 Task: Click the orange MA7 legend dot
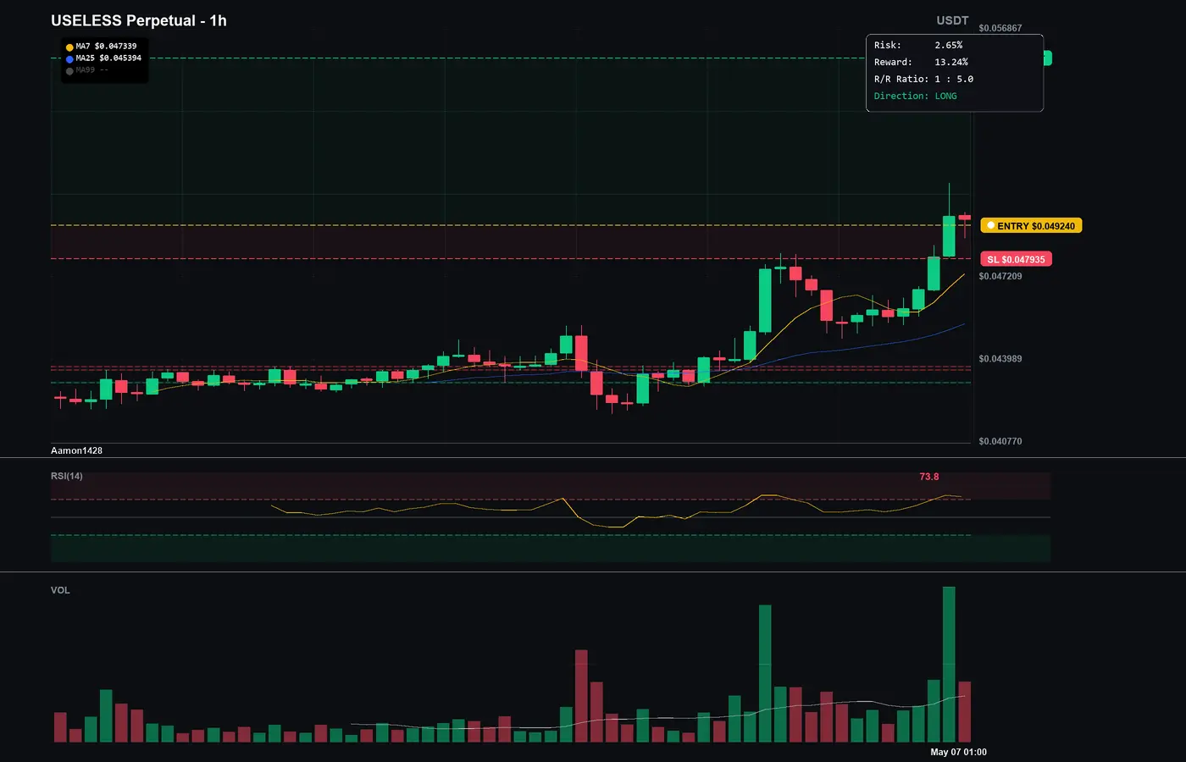point(69,47)
